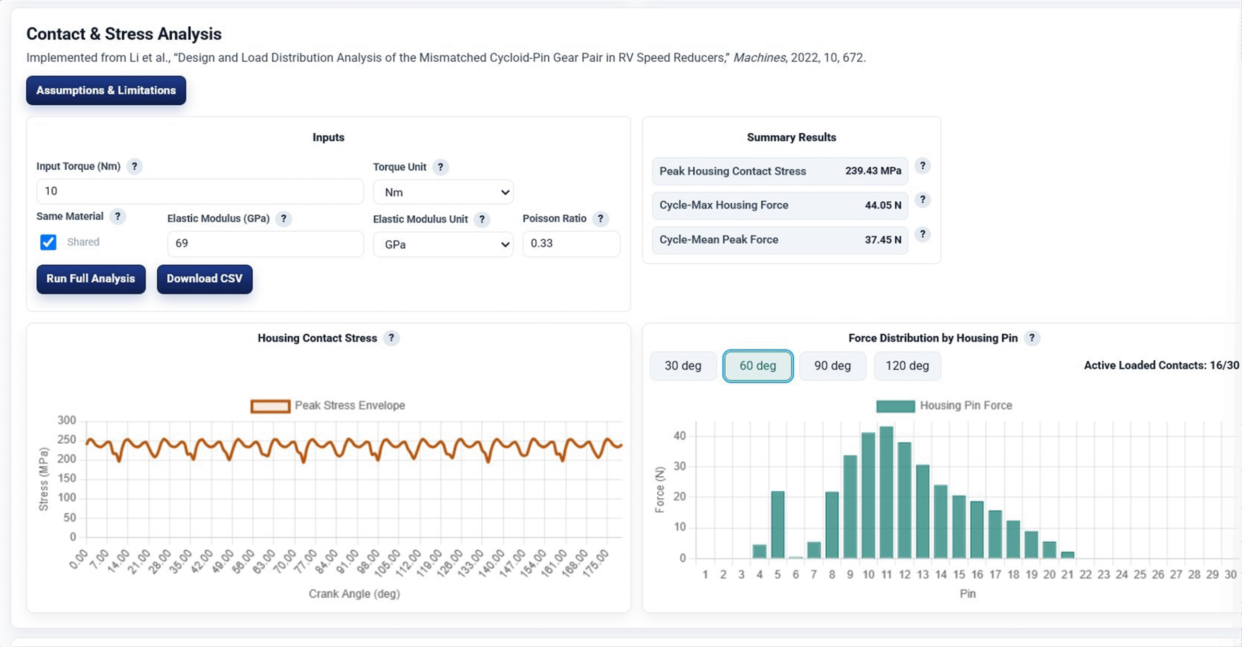Image resolution: width=1242 pixels, height=647 pixels.
Task: Click the pin 11 force bar
Action: click(x=886, y=492)
